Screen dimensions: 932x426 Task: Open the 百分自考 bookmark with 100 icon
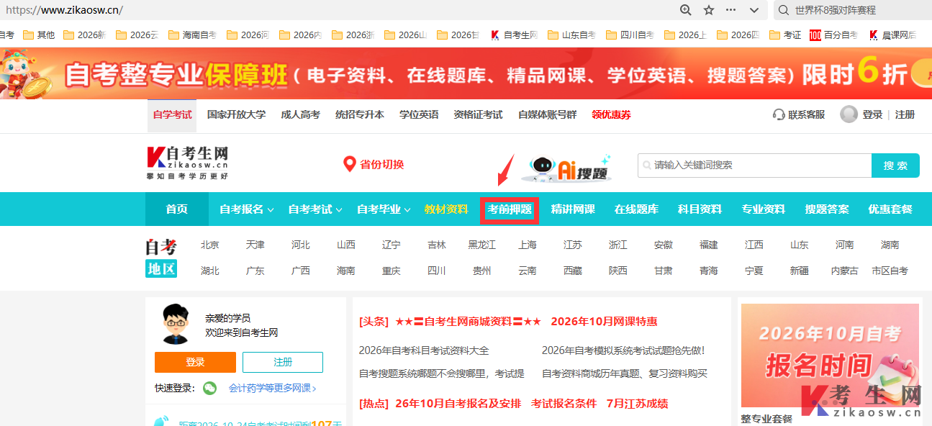[833, 35]
